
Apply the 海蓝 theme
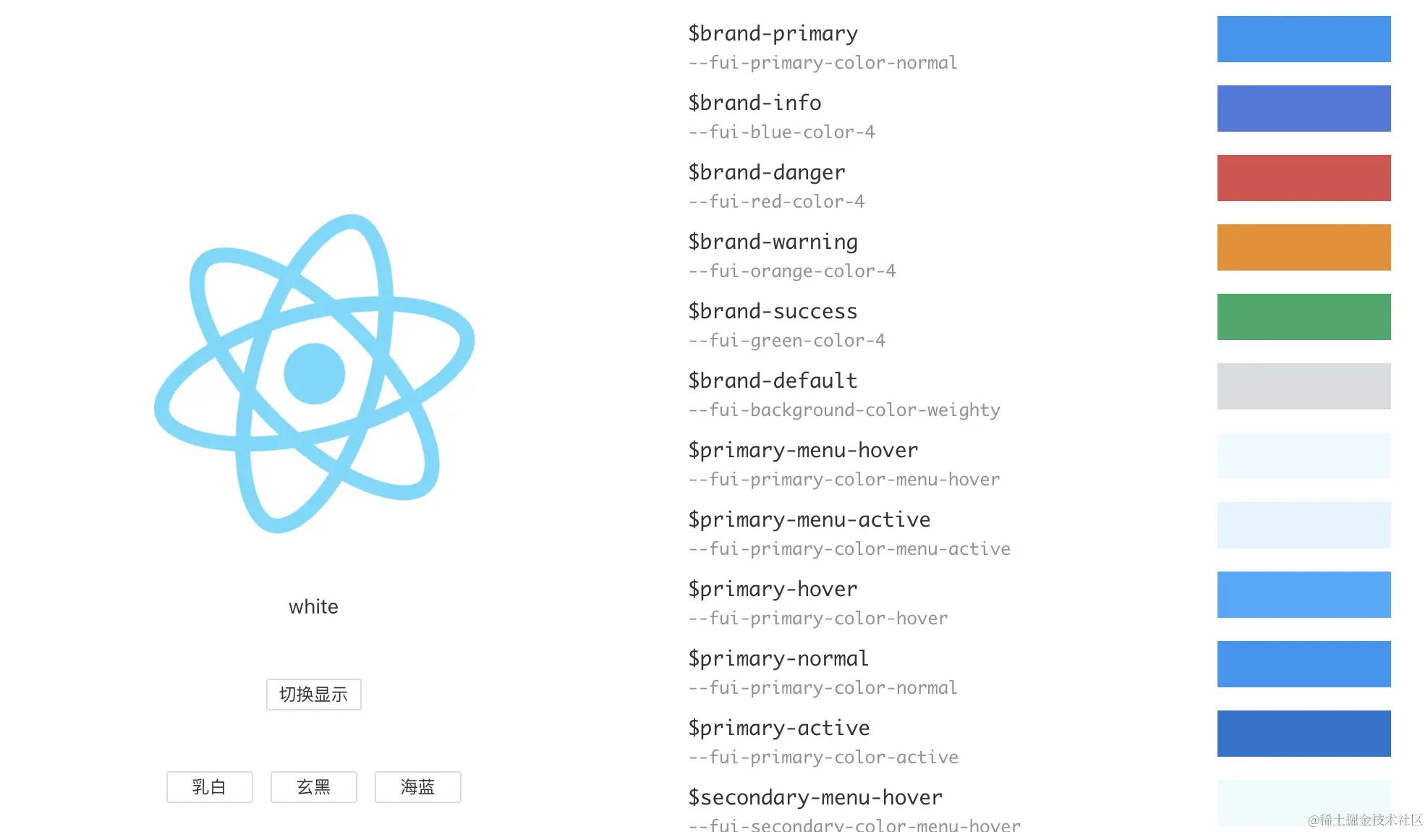click(418, 787)
